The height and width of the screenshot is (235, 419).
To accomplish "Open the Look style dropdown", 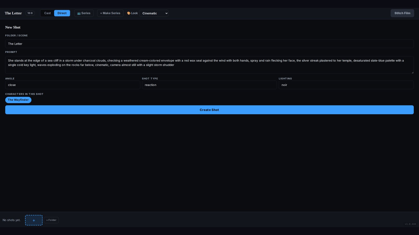I will pyautogui.click(x=154, y=13).
